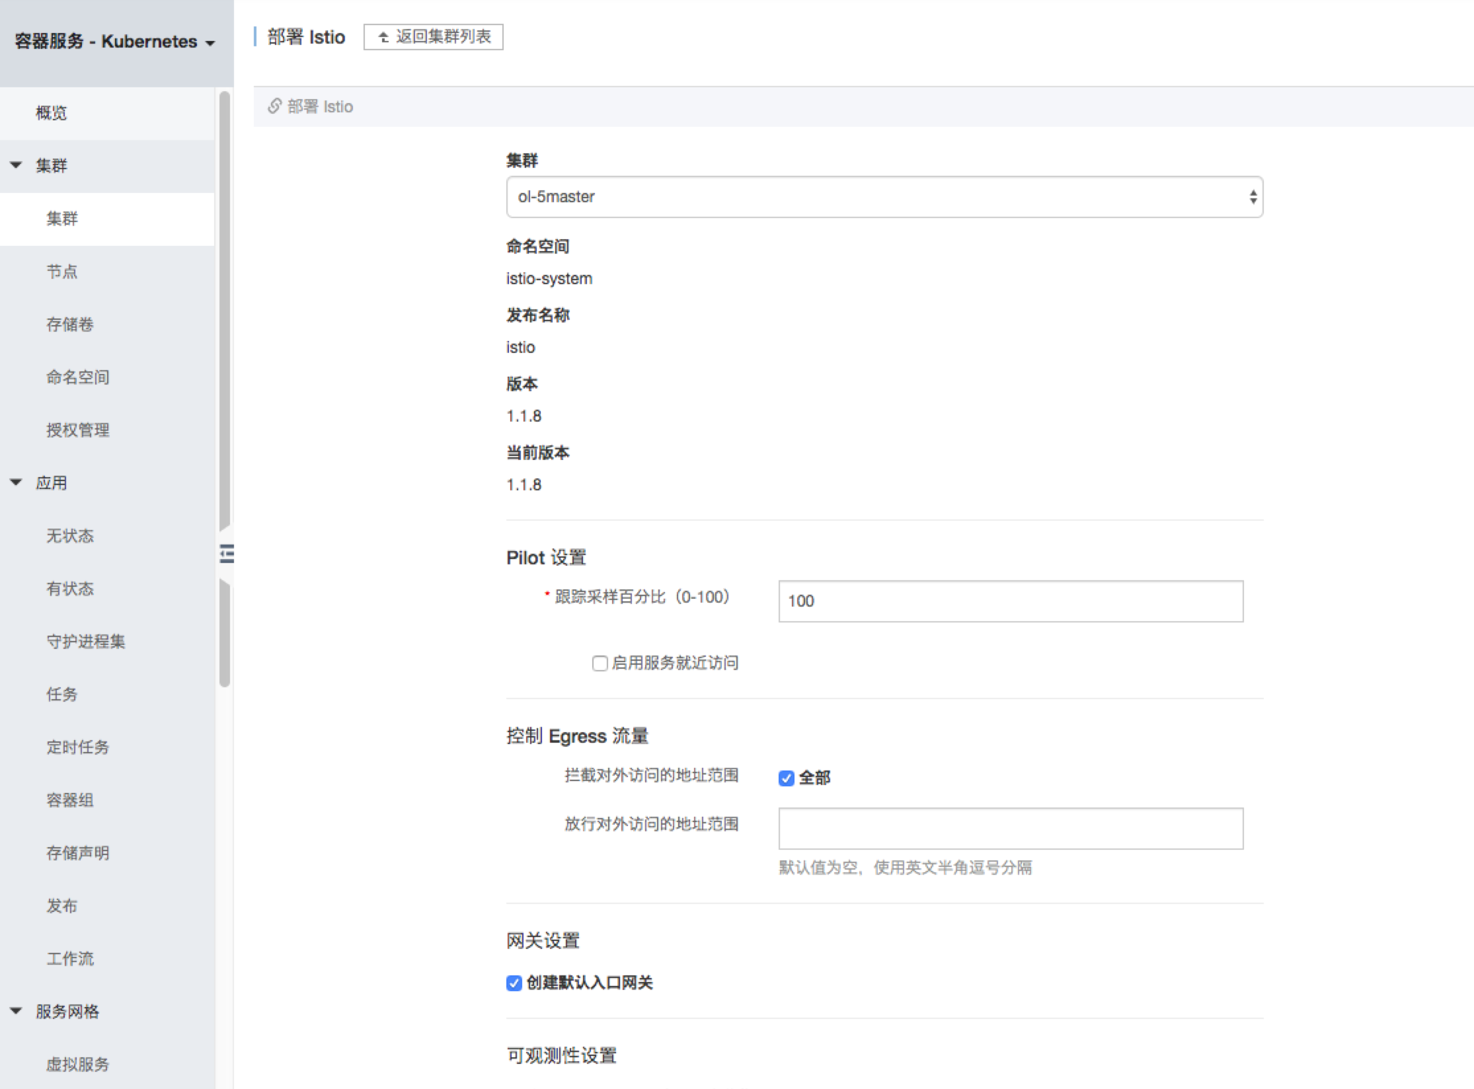Viewport: 1474px width, 1089px height.
Task: Collapse the 应用 section in sidebar
Action: (x=17, y=482)
